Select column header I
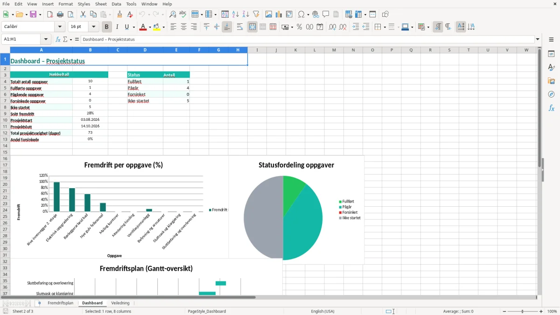Image resolution: width=560 pixels, height=315 pixels. (x=257, y=50)
